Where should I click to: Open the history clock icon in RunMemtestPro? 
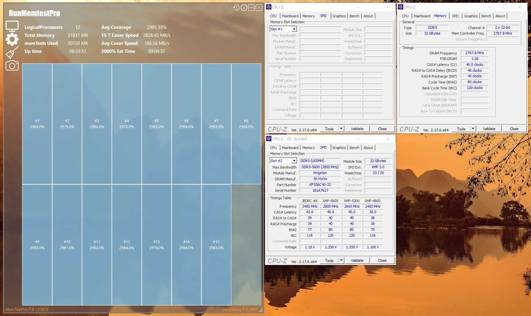tap(236, 7)
